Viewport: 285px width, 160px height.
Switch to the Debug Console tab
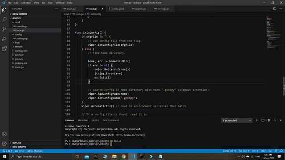[x=111, y=120]
